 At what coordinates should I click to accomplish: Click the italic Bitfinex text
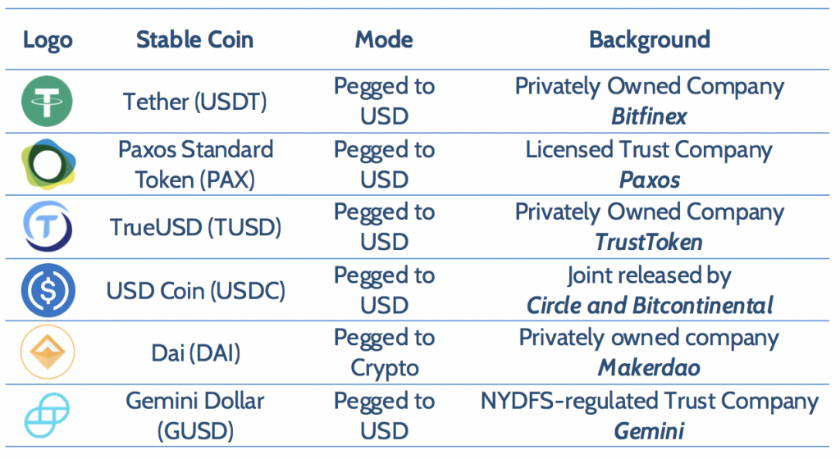click(650, 116)
